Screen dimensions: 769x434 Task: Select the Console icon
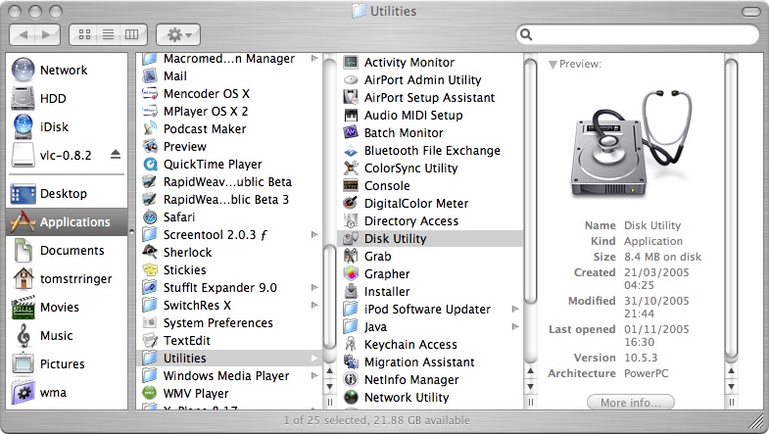(351, 186)
